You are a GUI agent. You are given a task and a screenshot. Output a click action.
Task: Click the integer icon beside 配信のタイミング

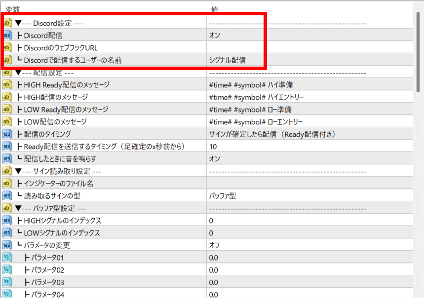7,134
